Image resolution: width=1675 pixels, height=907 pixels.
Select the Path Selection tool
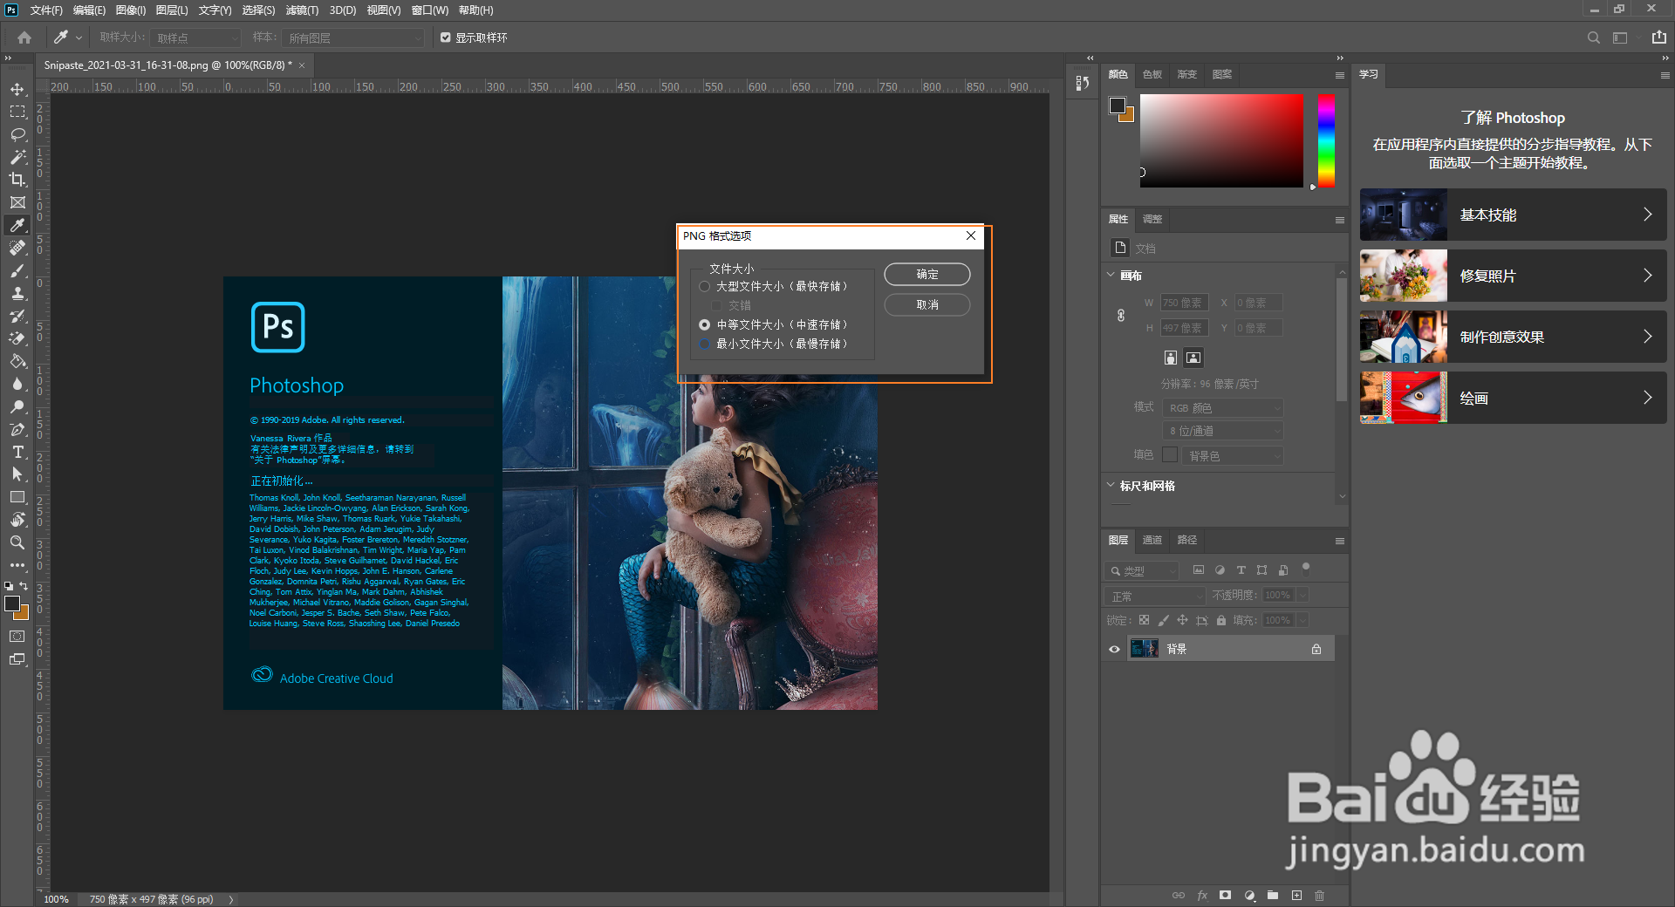coord(17,474)
